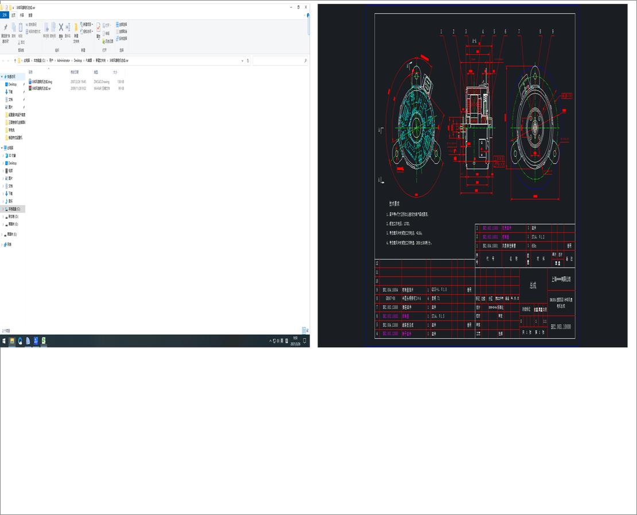Screen dimensions: 637x515
Task: Open the File tab
Action: click(5, 15)
